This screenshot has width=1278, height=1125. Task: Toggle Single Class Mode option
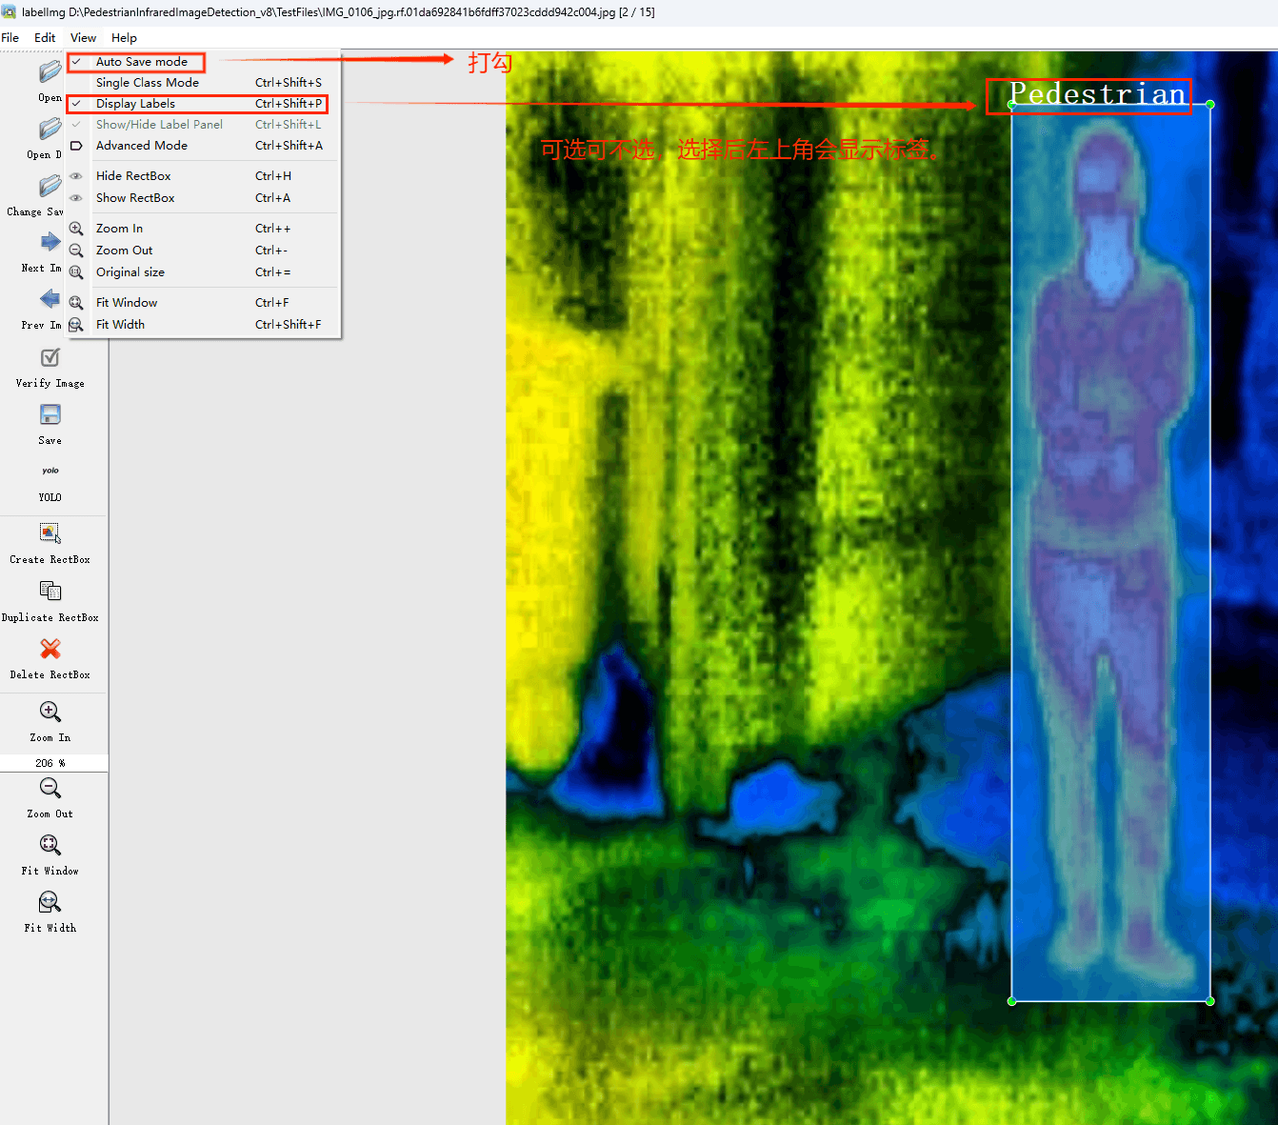pyautogui.click(x=203, y=83)
